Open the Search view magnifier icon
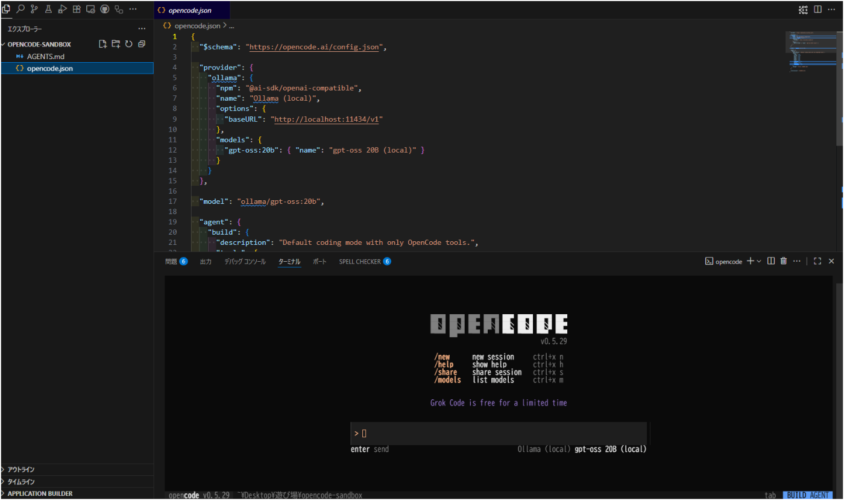 (20, 9)
